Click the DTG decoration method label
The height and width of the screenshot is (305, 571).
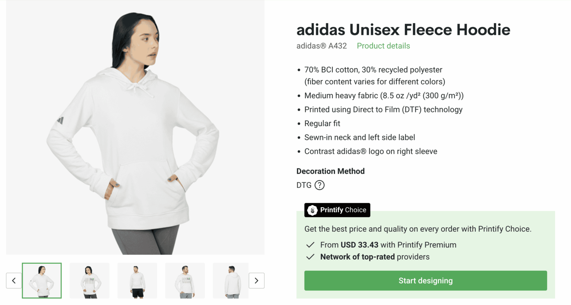pyautogui.click(x=304, y=185)
